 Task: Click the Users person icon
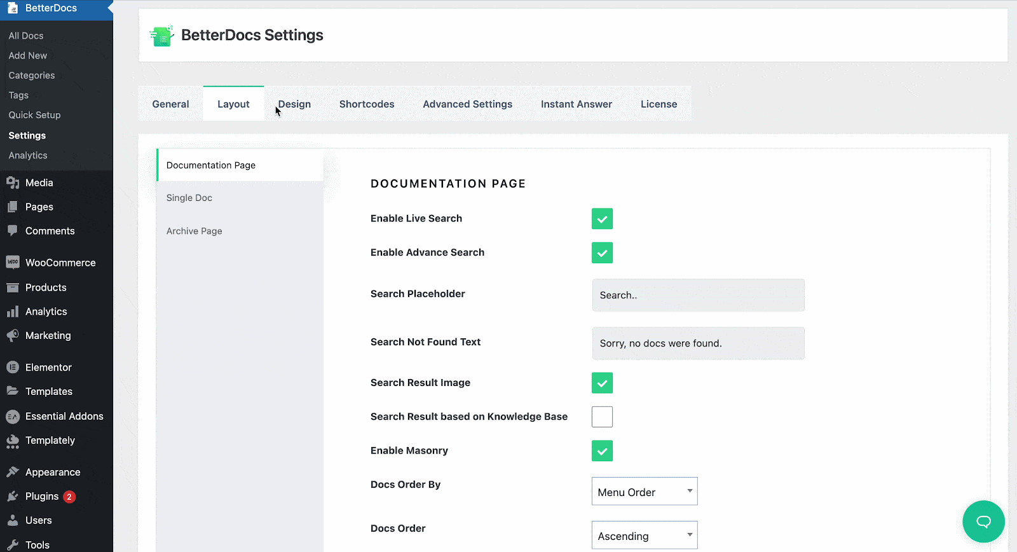point(13,520)
